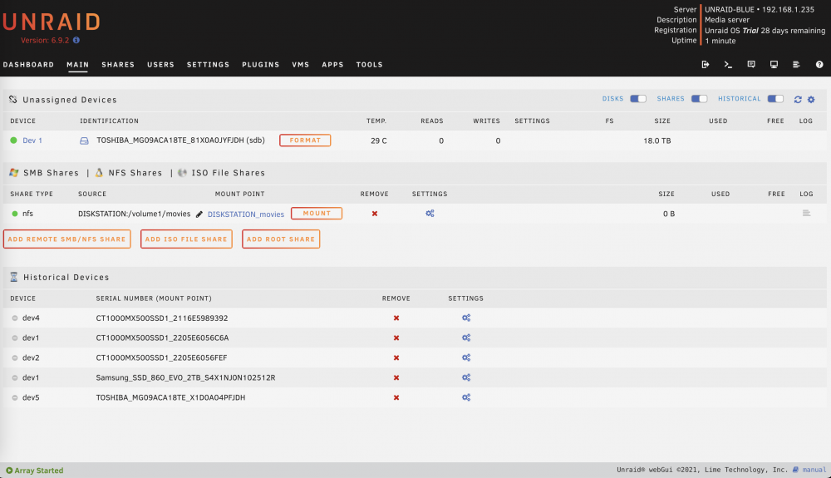This screenshot has width=831, height=478.
Task: Click the info monitor icon in toolbar
Action: 774,64
